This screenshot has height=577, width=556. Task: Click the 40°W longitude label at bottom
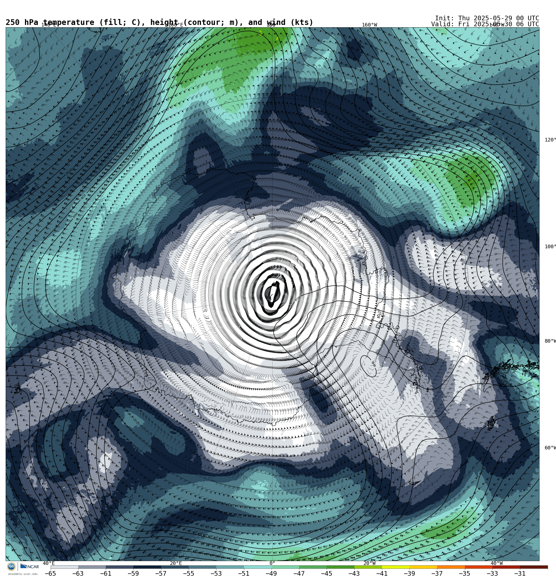pyautogui.click(x=497, y=563)
